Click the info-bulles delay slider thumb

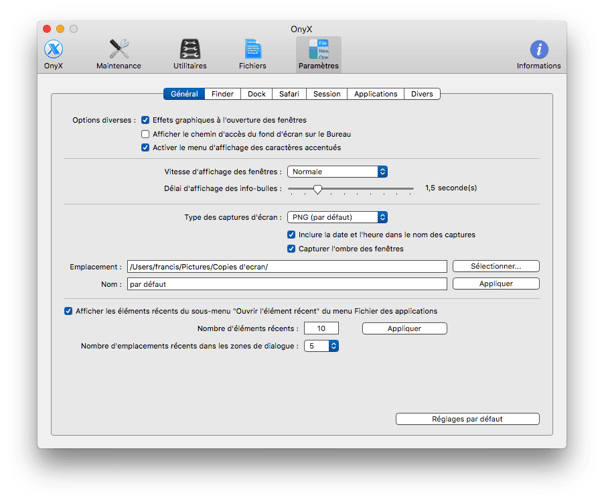click(x=317, y=189)
